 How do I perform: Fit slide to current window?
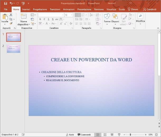click(156, 135)
